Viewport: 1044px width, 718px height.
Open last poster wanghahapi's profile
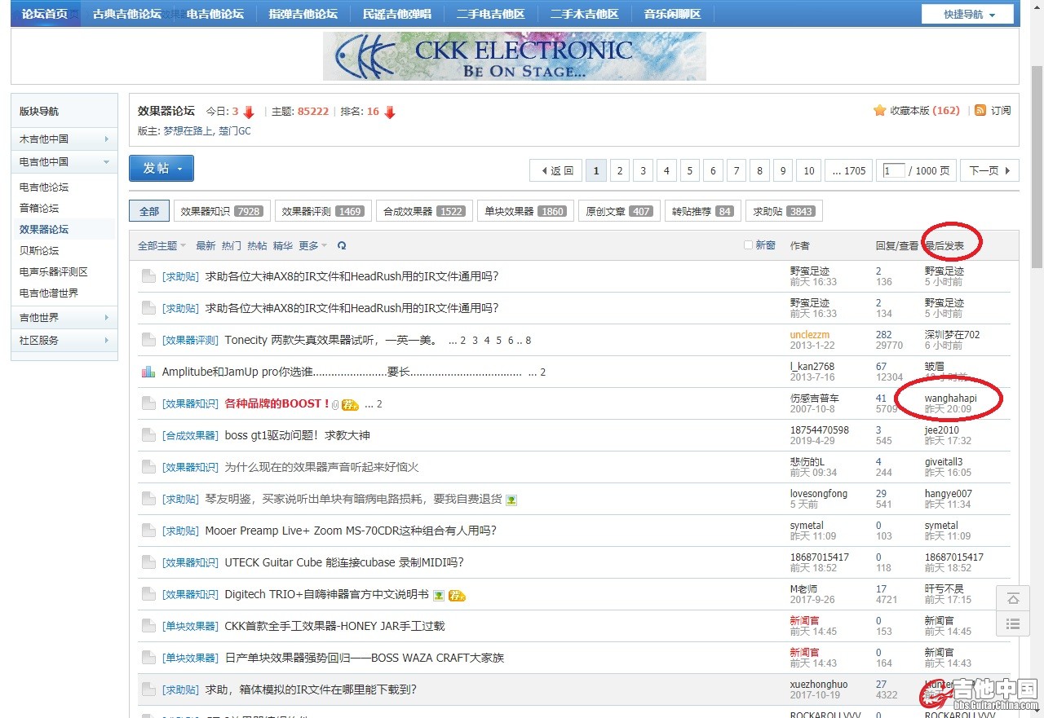[x=950, y=398]
